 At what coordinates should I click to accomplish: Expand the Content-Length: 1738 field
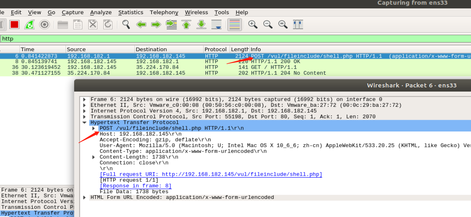coord(93,157)
